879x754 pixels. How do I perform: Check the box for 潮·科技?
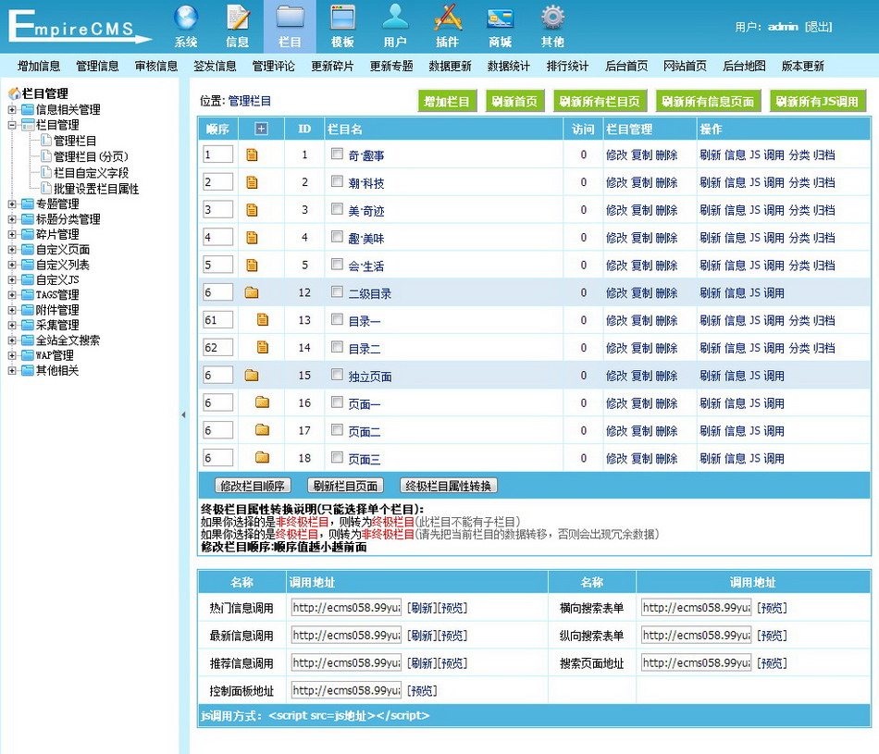(337, 181)
